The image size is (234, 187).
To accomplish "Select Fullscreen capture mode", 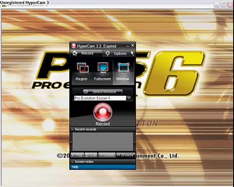I will pyautogui.click(x=102, y=72).
